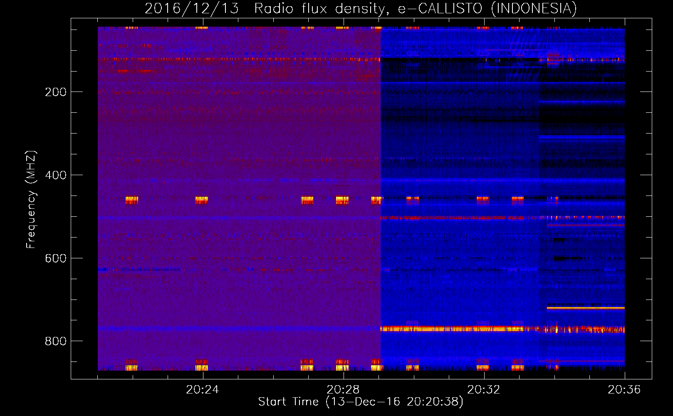Image resolution: width=673 pixels, height=416 pixels.
Task: Click the 20:36 time tick label
Action: click(624, 389)
